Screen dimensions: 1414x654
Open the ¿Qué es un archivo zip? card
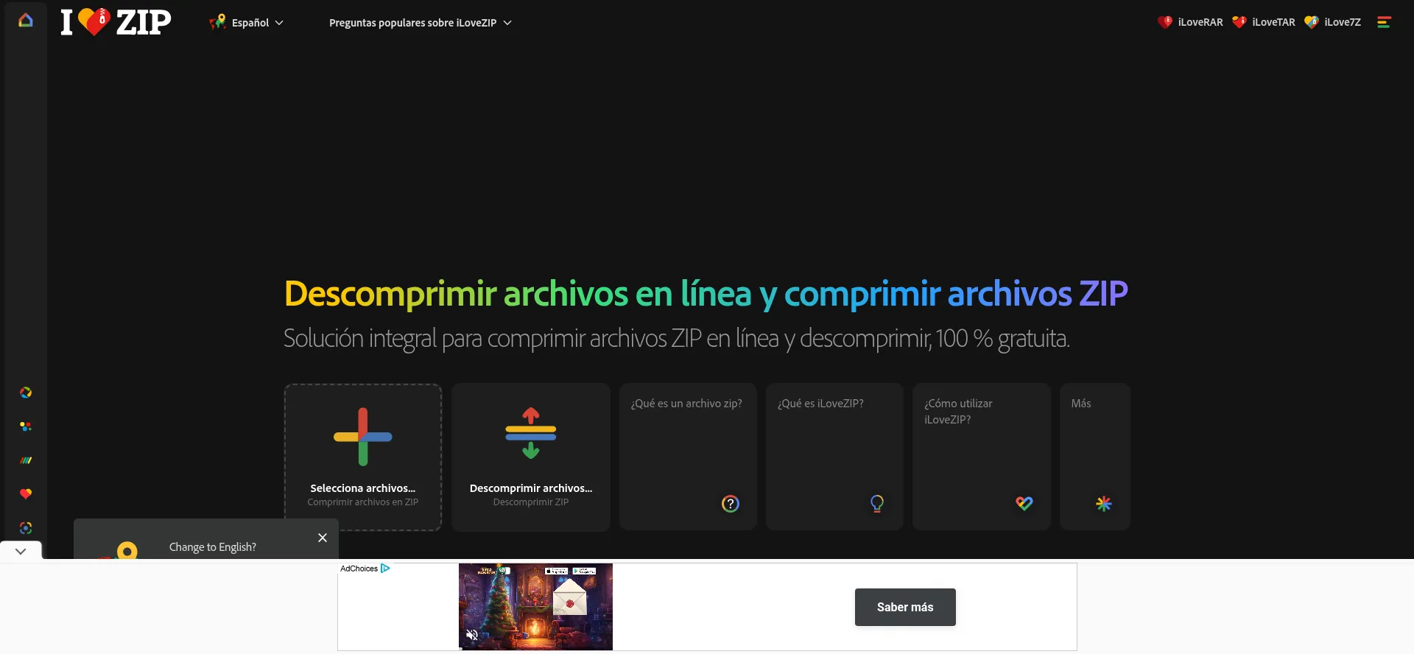click(688, 457)
